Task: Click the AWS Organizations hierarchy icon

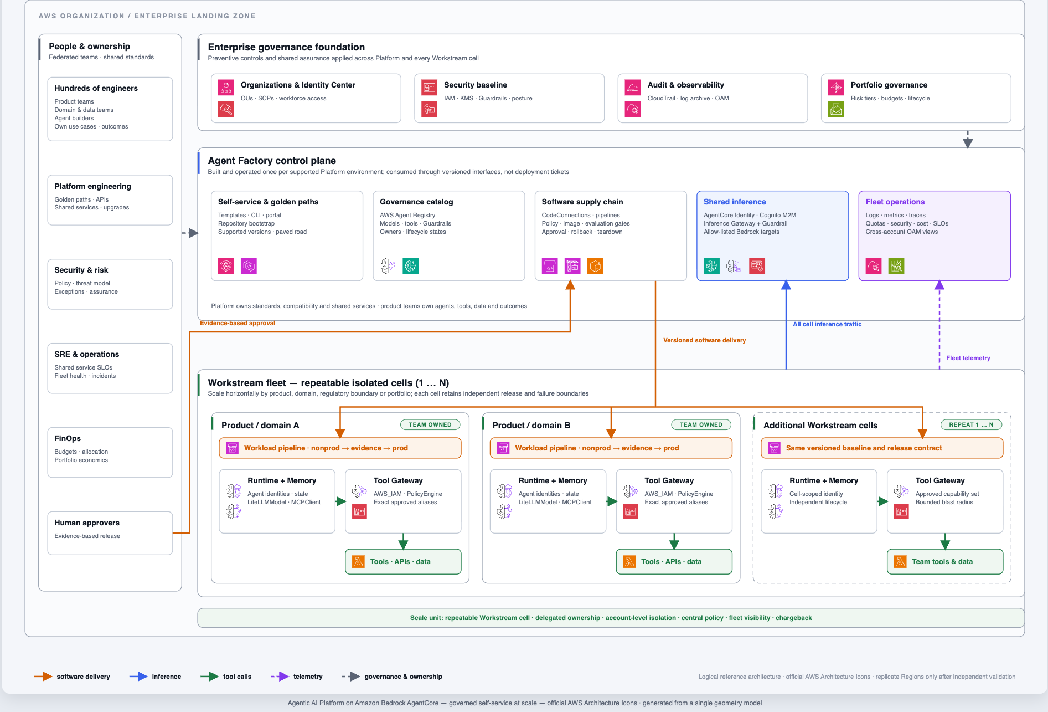Action: [x=226, y=88]
